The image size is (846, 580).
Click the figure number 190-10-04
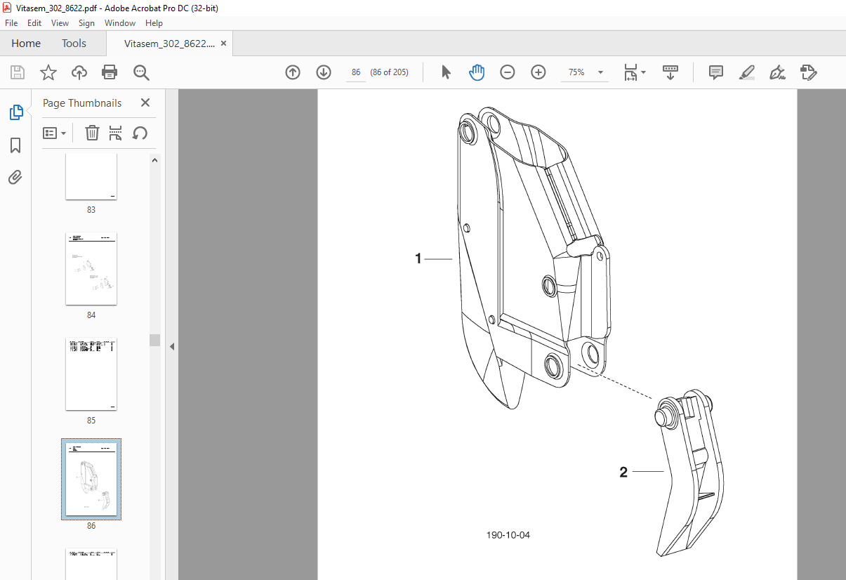(x=508, y=535)
